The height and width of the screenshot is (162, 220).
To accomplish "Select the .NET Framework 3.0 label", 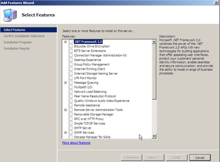I will tap(88, 42).
